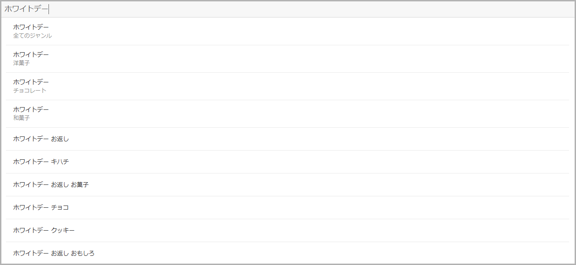The image size is (576, 265).
Task: Click the 洋菓子 genre label
Action: click(x=22, y=63)
